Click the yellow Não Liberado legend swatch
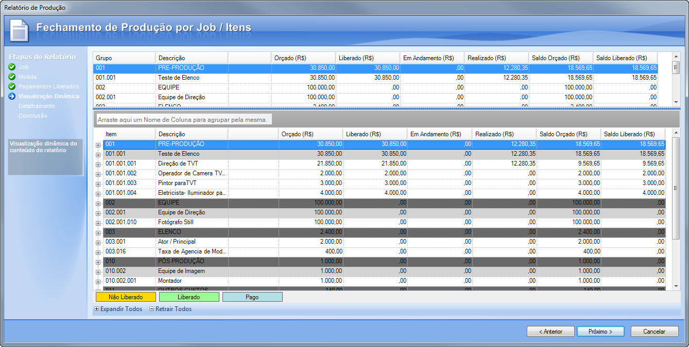Image resolution: width=689 pixels, height=347 pixels. 125,297
